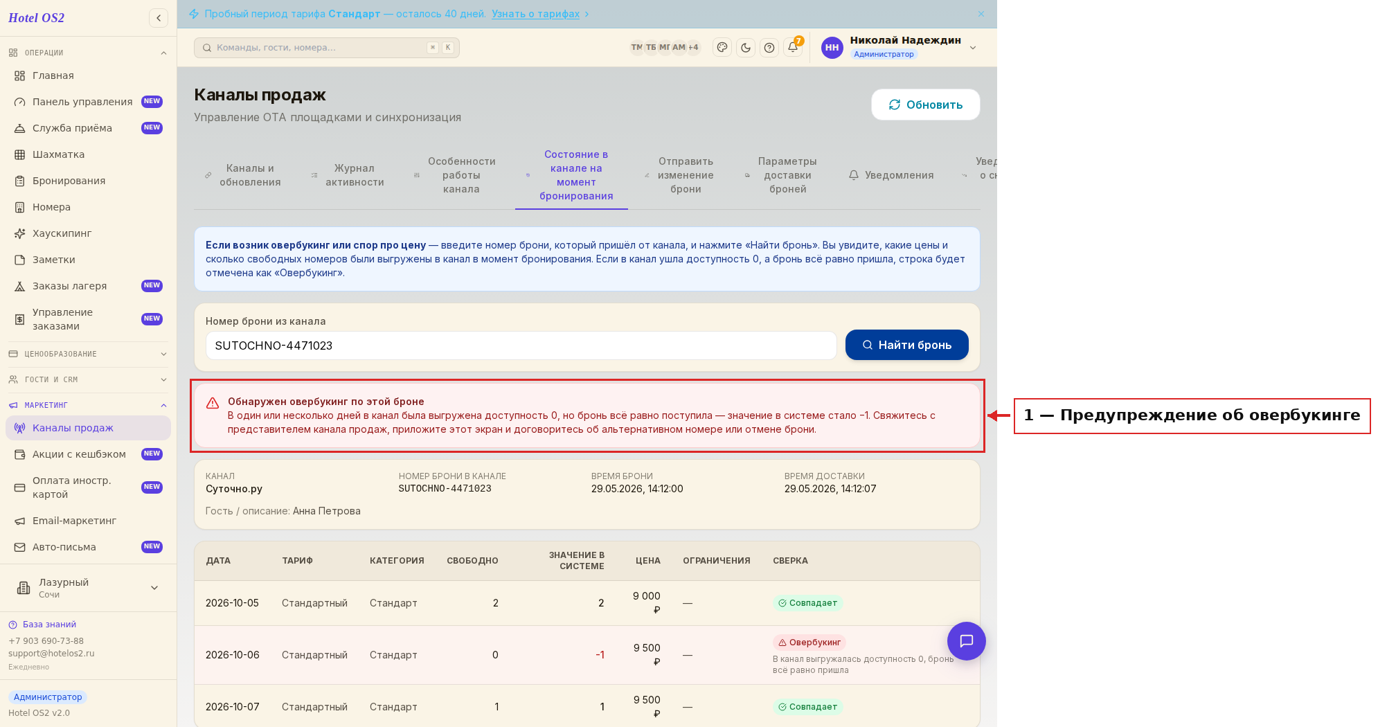
Task: Click the Узнать о тарифах link
Action: 535,14
